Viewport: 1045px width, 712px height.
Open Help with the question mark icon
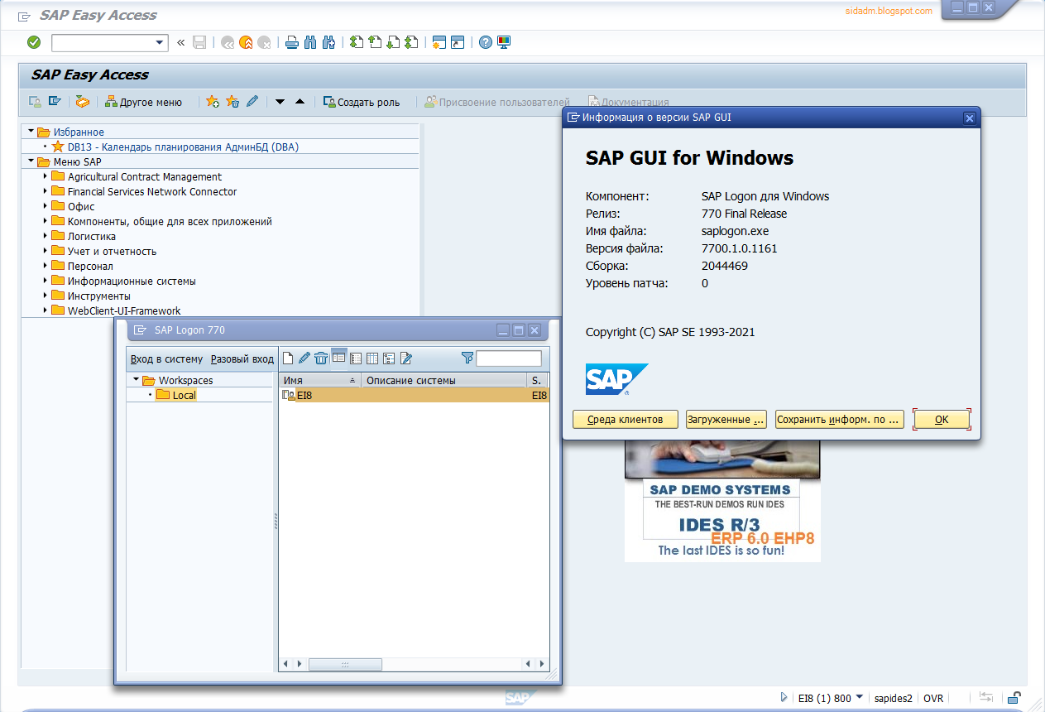pyautogui.click(x=486, y=42)
